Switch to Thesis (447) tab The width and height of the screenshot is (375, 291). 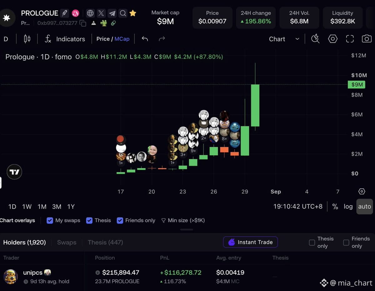(x=105, y=242)
